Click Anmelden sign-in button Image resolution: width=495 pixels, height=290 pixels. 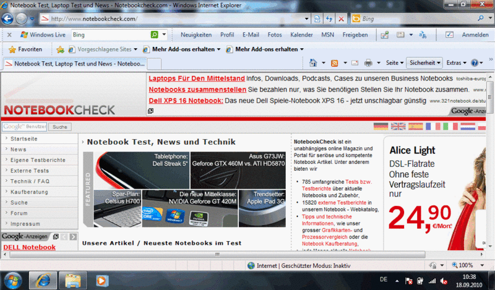pyautogui.click(x=475, y=35)
